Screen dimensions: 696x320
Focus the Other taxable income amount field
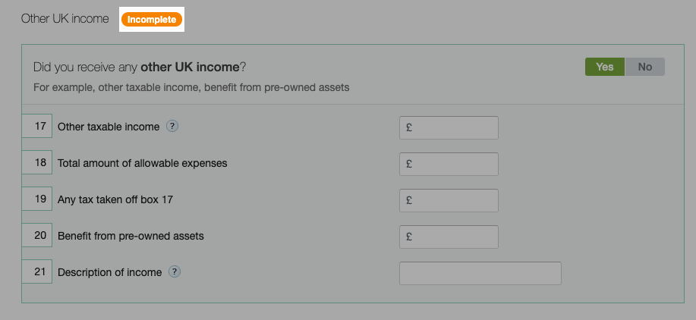tap(449, 127)
